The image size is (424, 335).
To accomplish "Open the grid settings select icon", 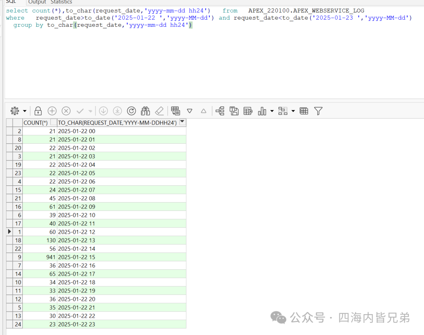I will coord(15,111).
